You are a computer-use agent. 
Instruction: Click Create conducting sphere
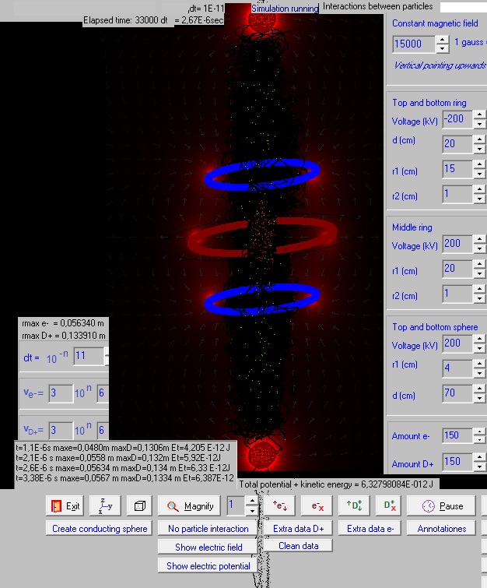100,529
